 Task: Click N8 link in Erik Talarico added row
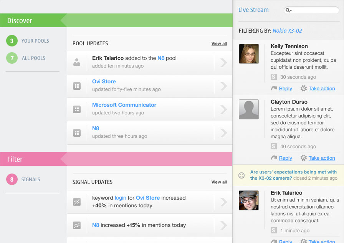pyautogui.click(x=161, y=58)
